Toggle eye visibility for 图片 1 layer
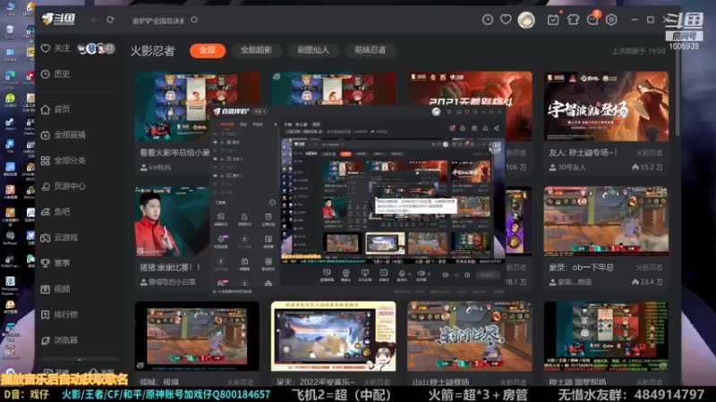The height and width of the screenshot is (402, 716). (x=215, y=175)
